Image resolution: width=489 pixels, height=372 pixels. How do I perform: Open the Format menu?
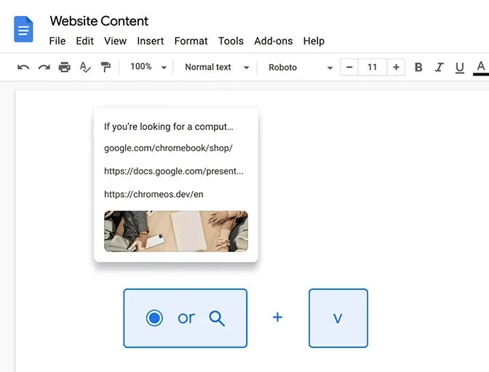pos(191,41)
